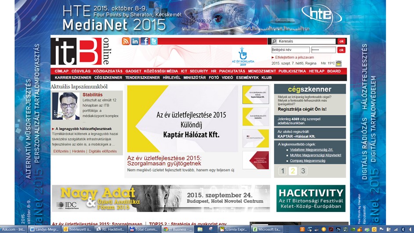Click the Adobe Acrobat tray icon
Screen dimensions: 414x233
point(331,229)
